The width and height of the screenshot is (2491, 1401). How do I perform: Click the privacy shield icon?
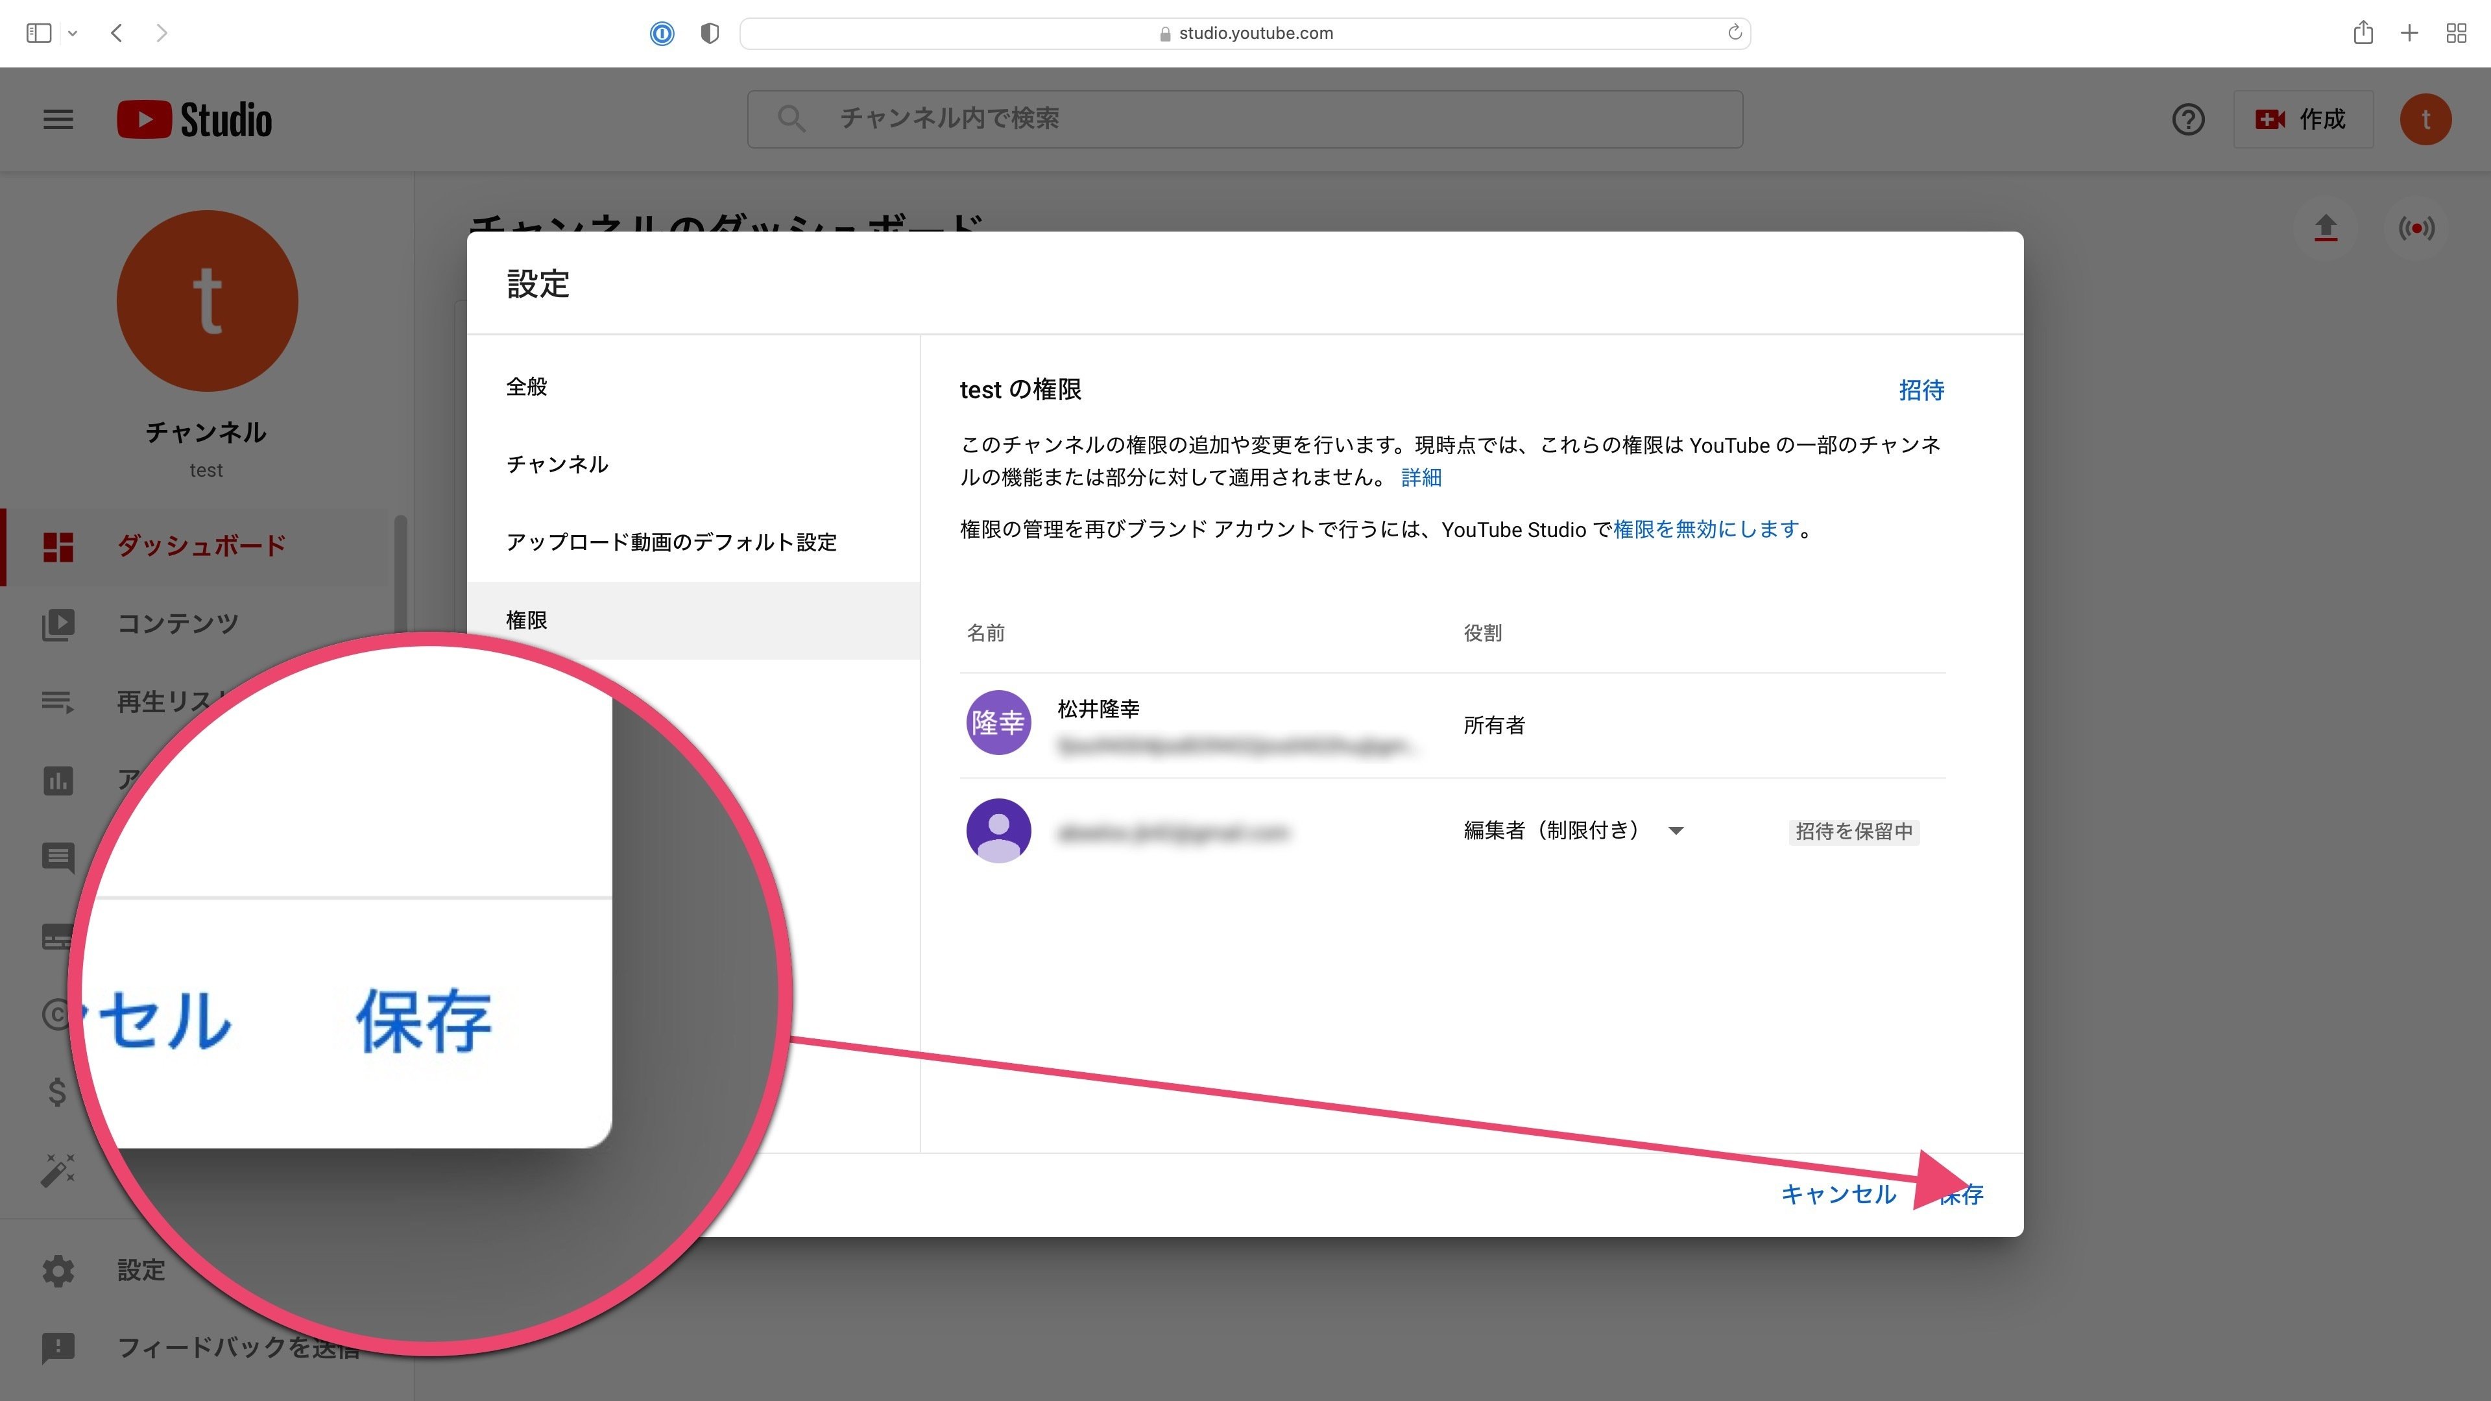pyautogui.click(x=710, y=34)
